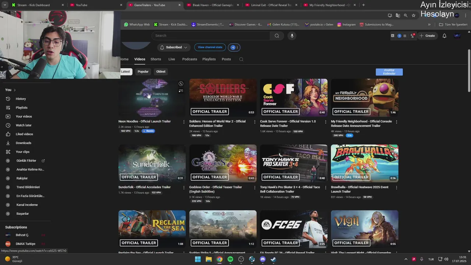Viewport: 471px width, 265px height.
Task: Open the History page in the sidebar
Action: tap(21, 99)
